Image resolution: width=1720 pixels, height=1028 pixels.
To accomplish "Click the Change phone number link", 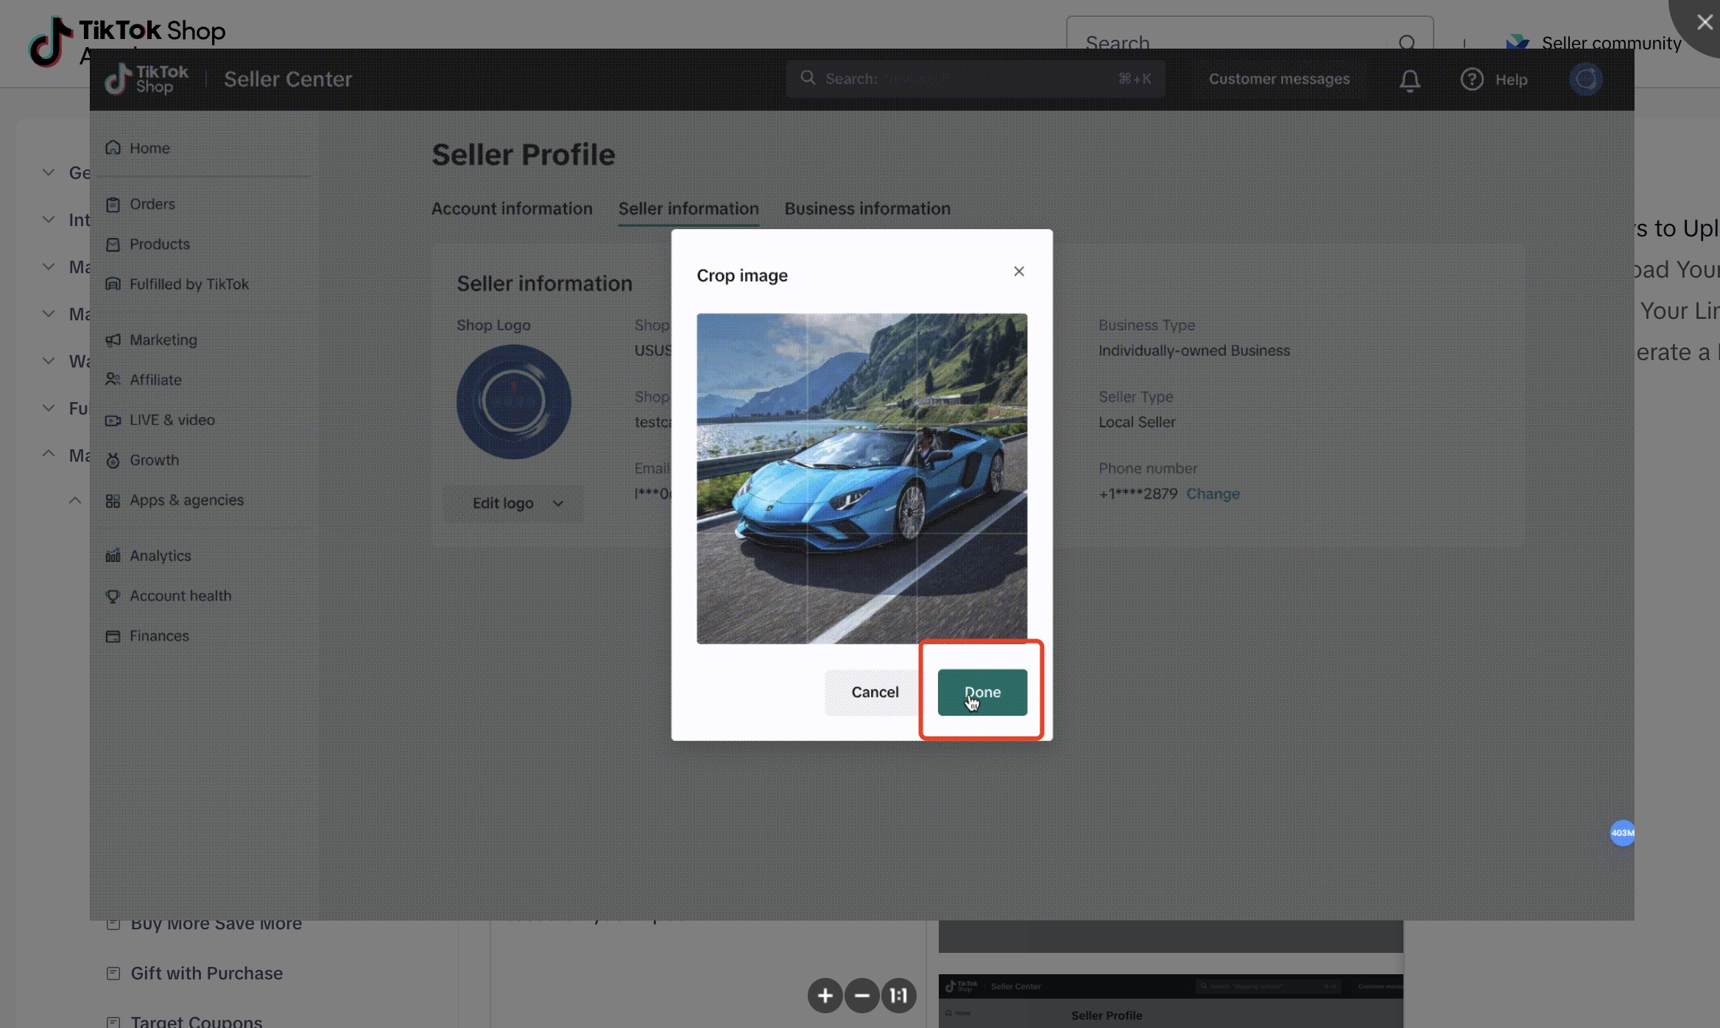I will (1212, 494).
